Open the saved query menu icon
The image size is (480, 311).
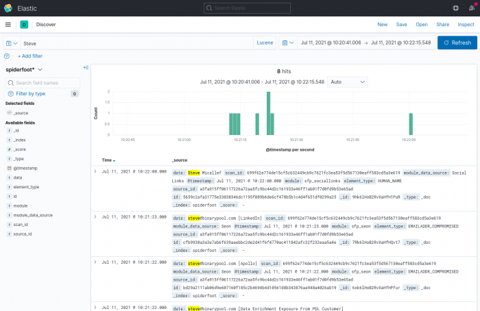(x=12, y=43)
